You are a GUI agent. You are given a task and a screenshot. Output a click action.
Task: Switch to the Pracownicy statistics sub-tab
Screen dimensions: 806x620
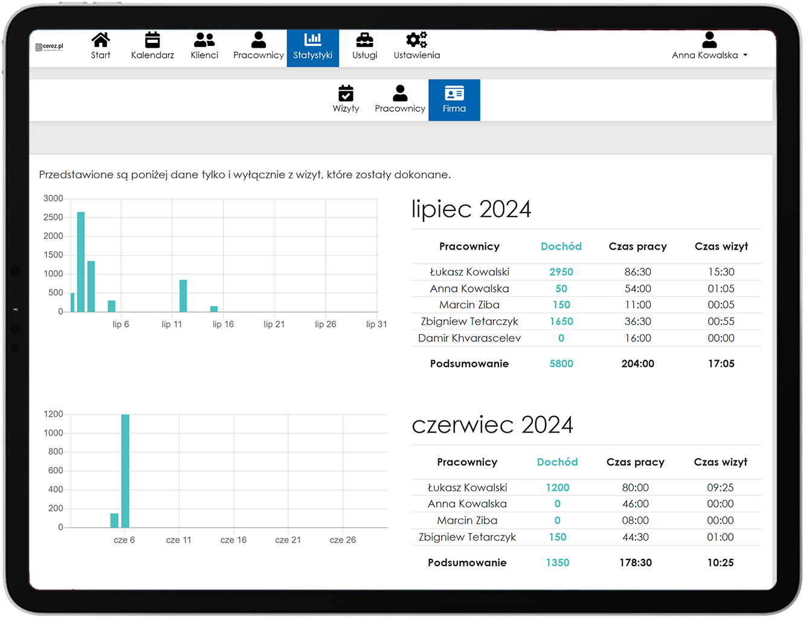click(x=400, y=100)
